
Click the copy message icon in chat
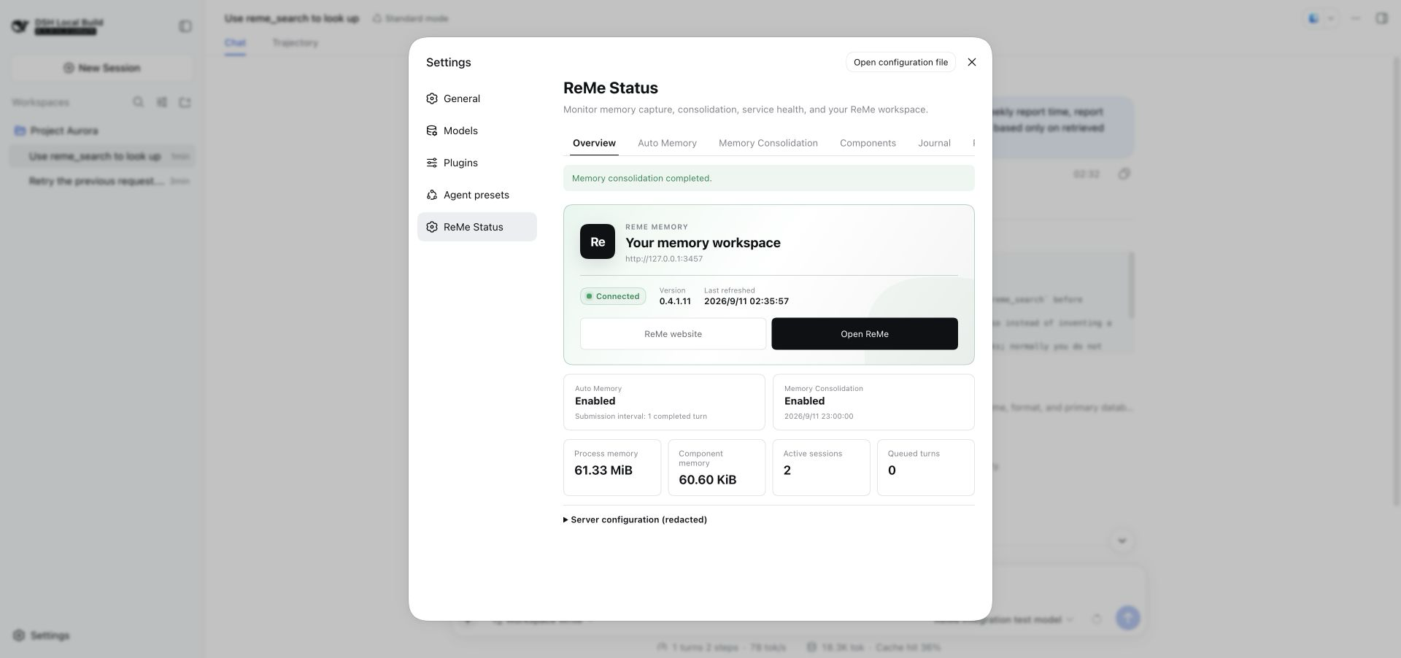pos(1124,174)
